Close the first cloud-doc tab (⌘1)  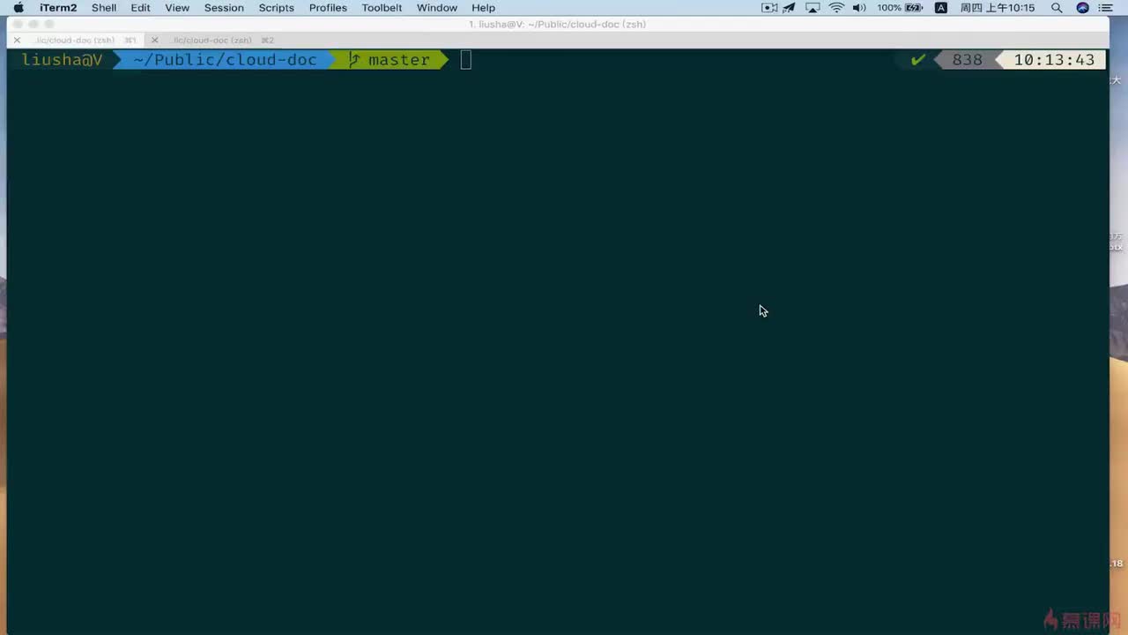[x=17, y=40]
